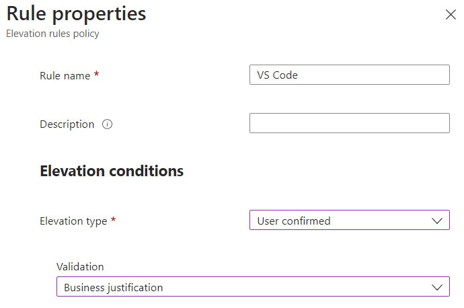Click the required asterisk next to Rule name
The height and width of the screenshot is (308, 464).
click(x=96, y=74)
